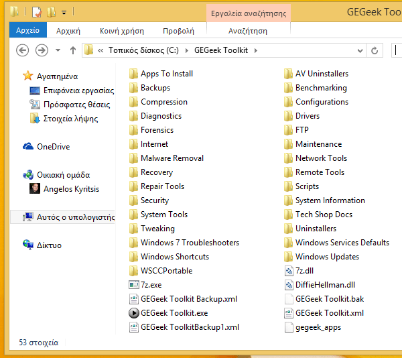The image size is (402, 358).
Task: Click the OneDrive cloud icon
Action: click(28, 146)
